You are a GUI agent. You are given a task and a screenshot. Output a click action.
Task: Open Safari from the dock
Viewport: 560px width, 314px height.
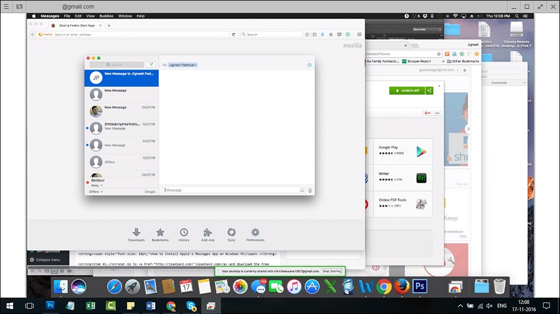tap(114, 287)
